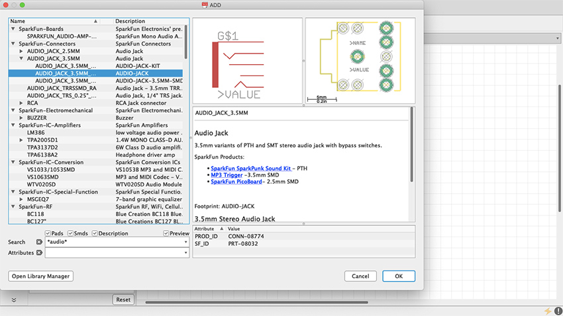Select the BC118 device row

pyautogui.click(x=95, y=214)
